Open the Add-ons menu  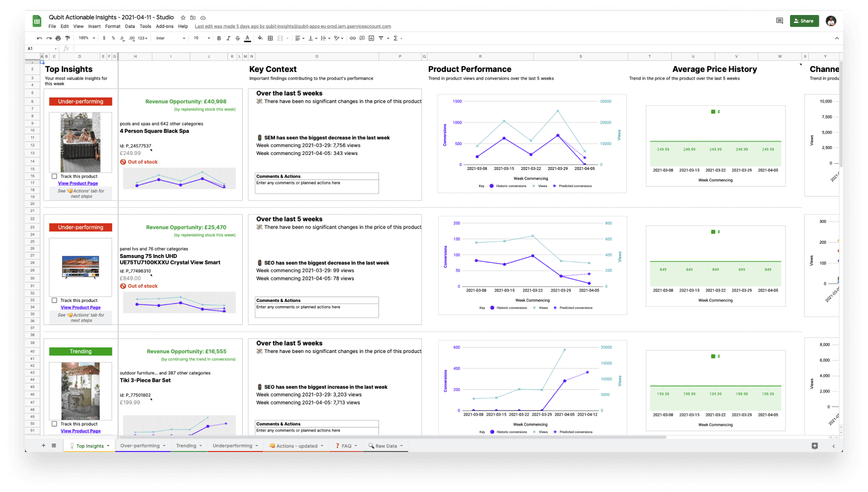click(165, 26)
